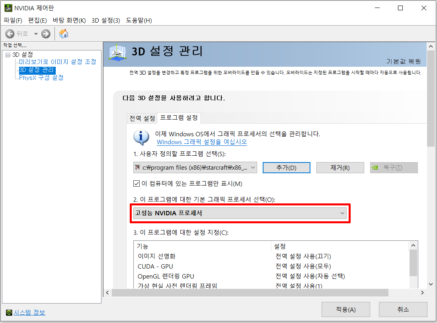The width and height of the screenshot is (437, 323).
Task: Collapse the 3D 설정 tree node
Action: pos(8,55)
